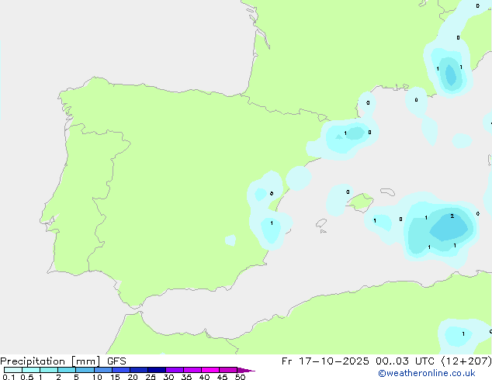Click the '(12+207)' forecast offset text

(466, 361)
